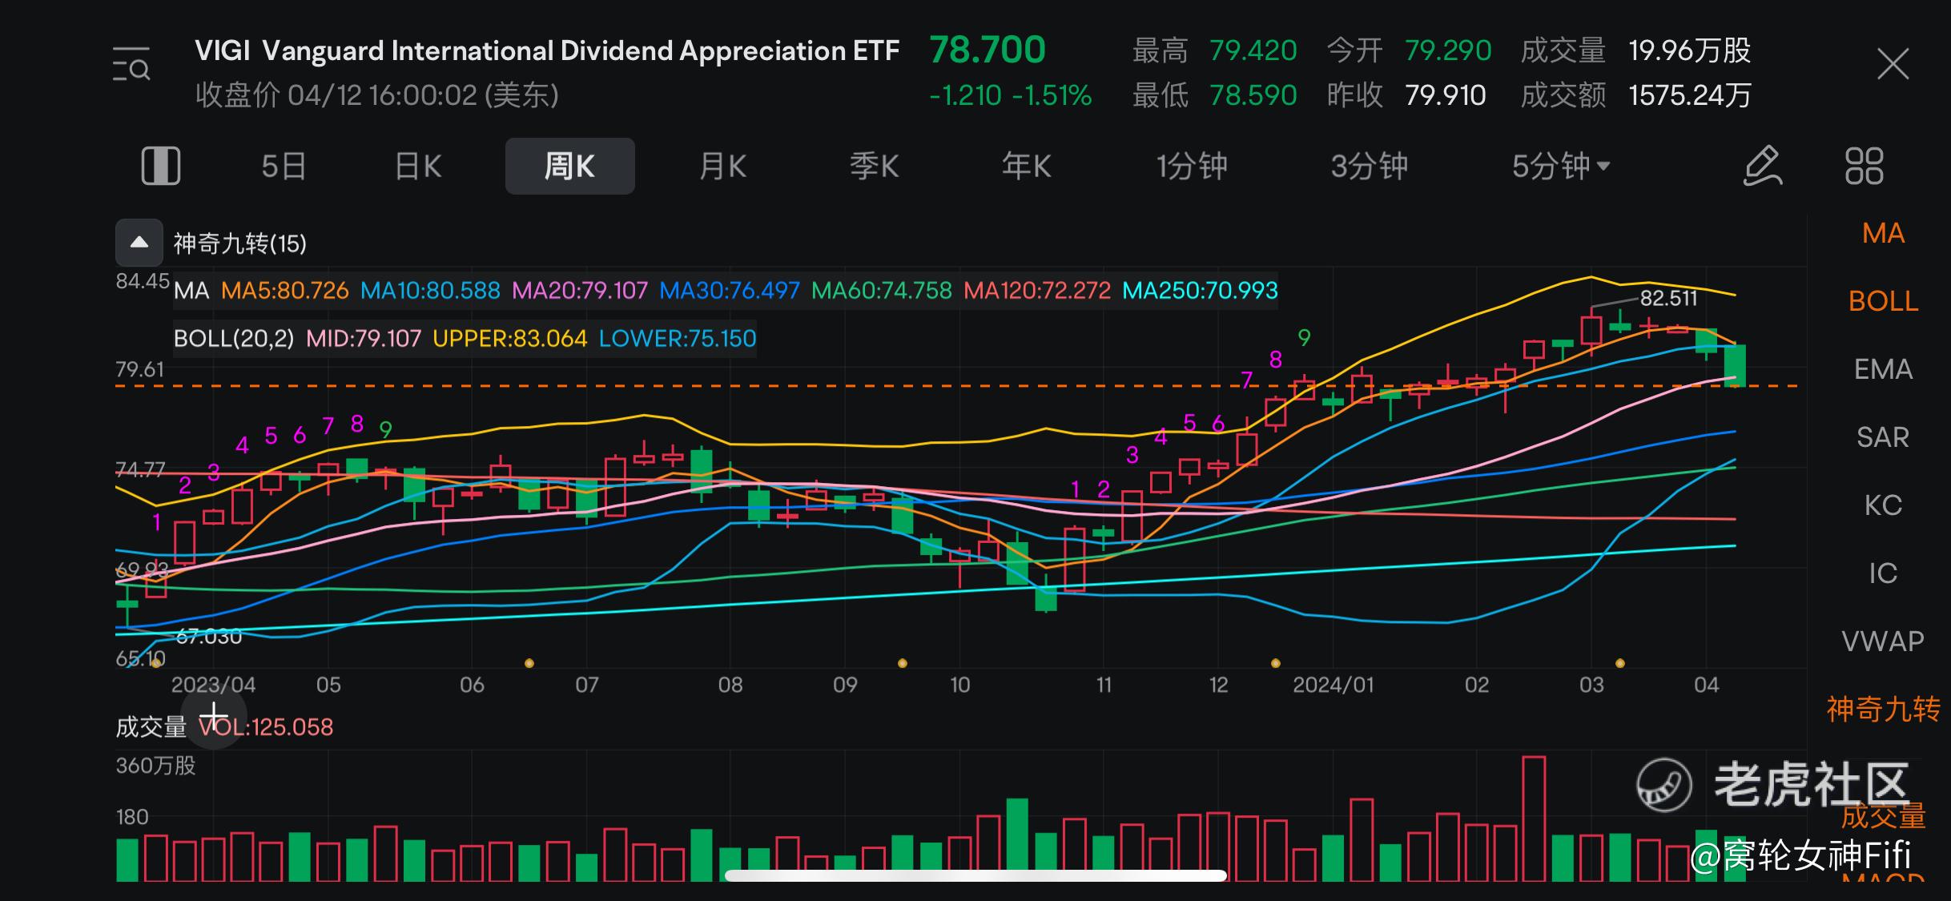Toggle the MA indicator
Screen dimensions: 1951x901
pos(1883,233)
